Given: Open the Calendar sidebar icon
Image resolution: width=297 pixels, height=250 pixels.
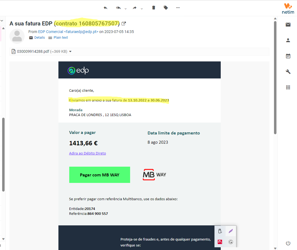Looking at the screenshot, I should tap(288, 56).
